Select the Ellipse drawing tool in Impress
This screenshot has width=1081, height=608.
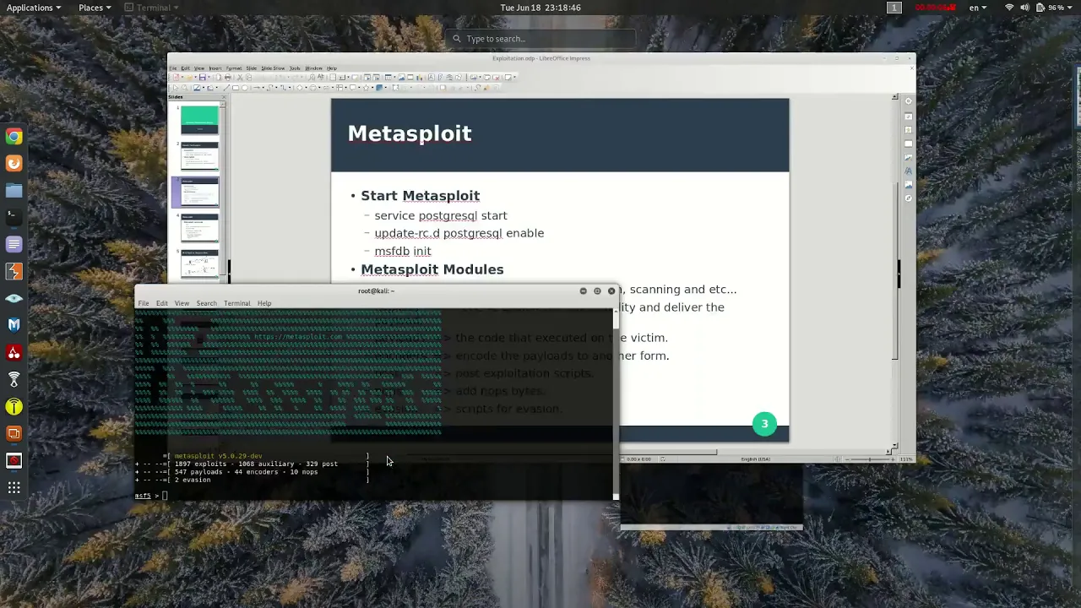click(244, 88)
